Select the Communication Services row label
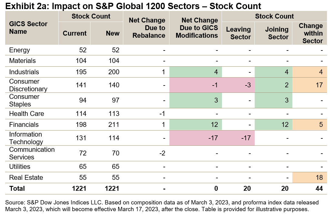330x216 pixels. [32, 153]
